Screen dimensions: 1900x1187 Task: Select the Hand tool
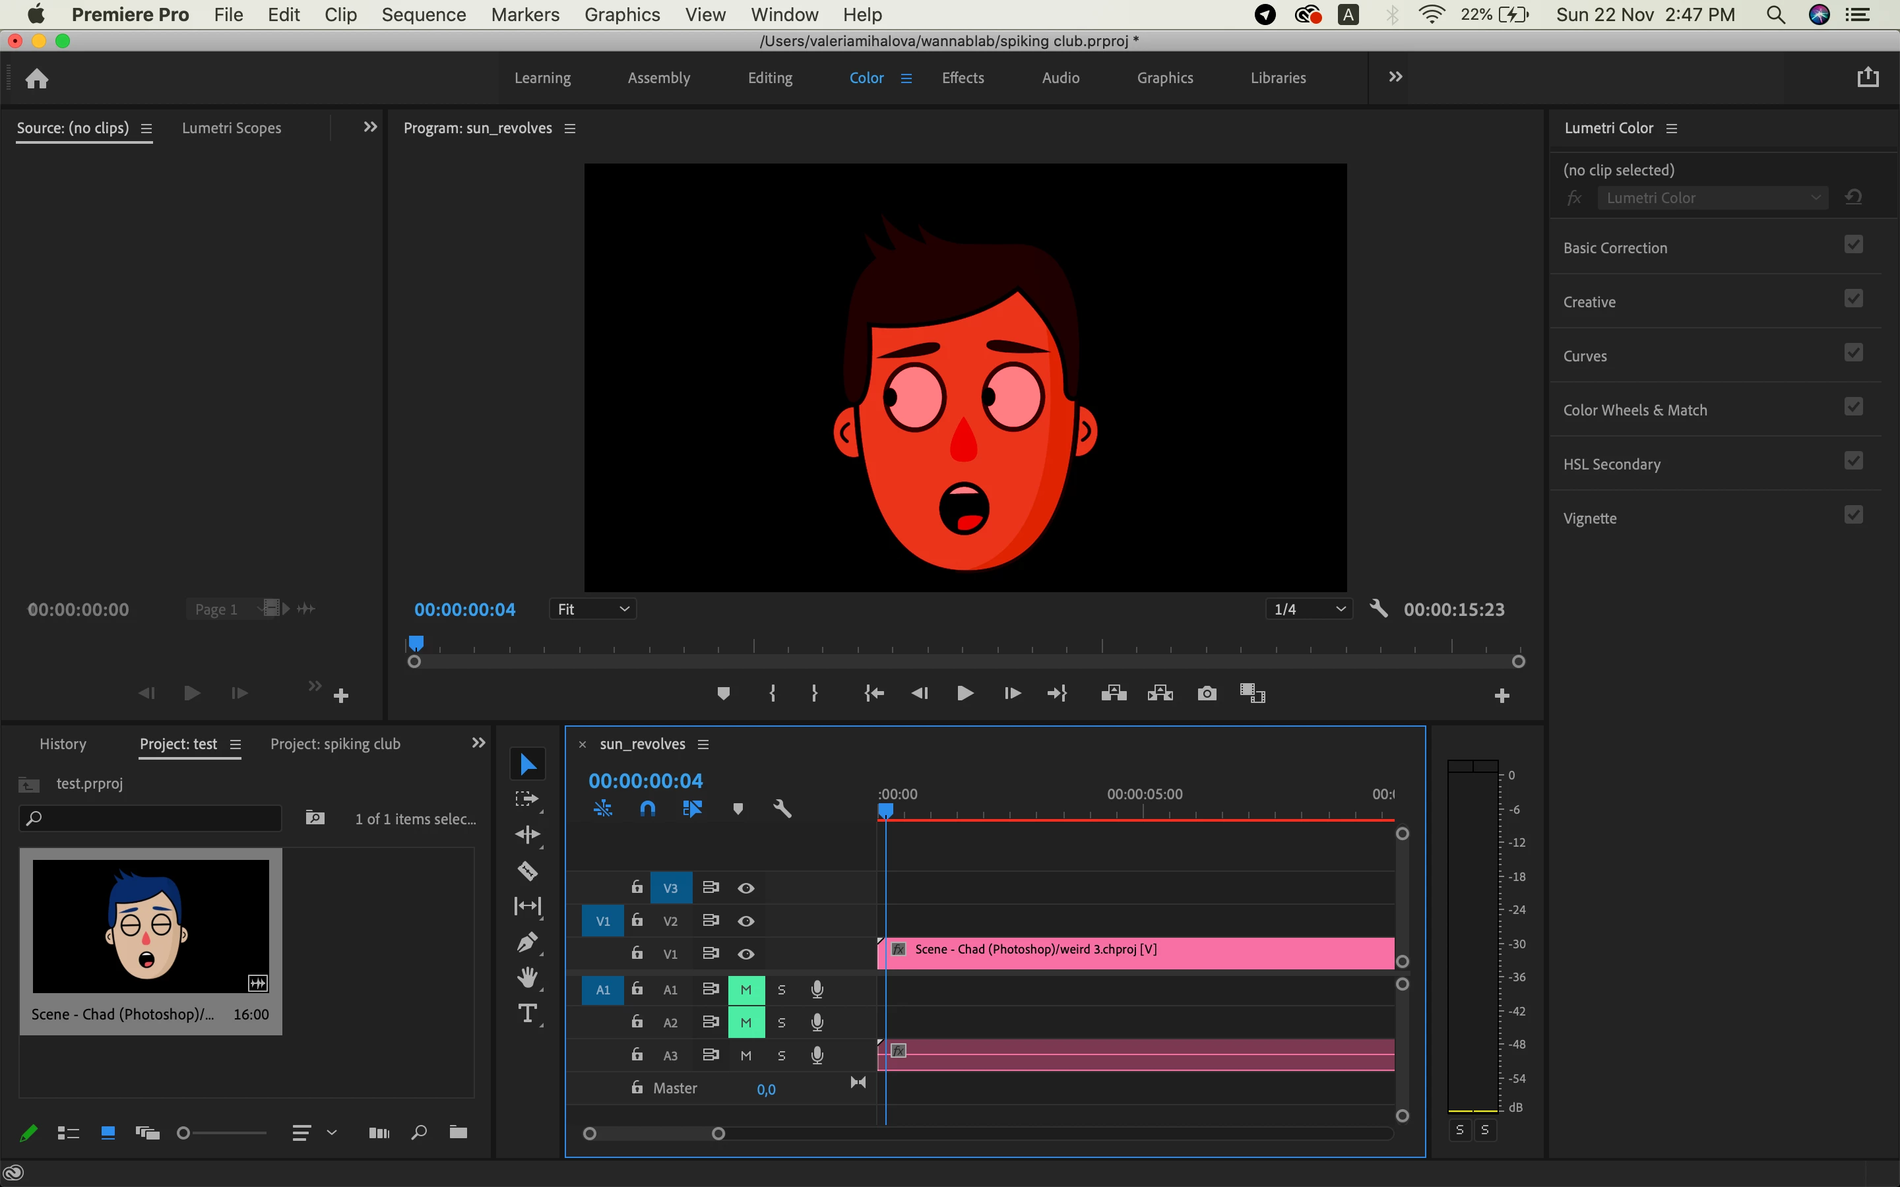[x=528, y=977]
